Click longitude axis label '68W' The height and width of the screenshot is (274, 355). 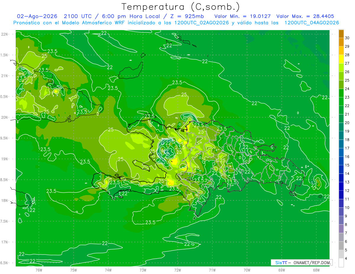[316, 270]
